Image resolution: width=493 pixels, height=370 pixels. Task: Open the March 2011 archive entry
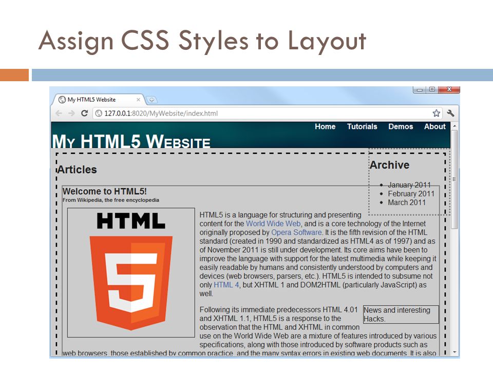click(x=407, y=202)
